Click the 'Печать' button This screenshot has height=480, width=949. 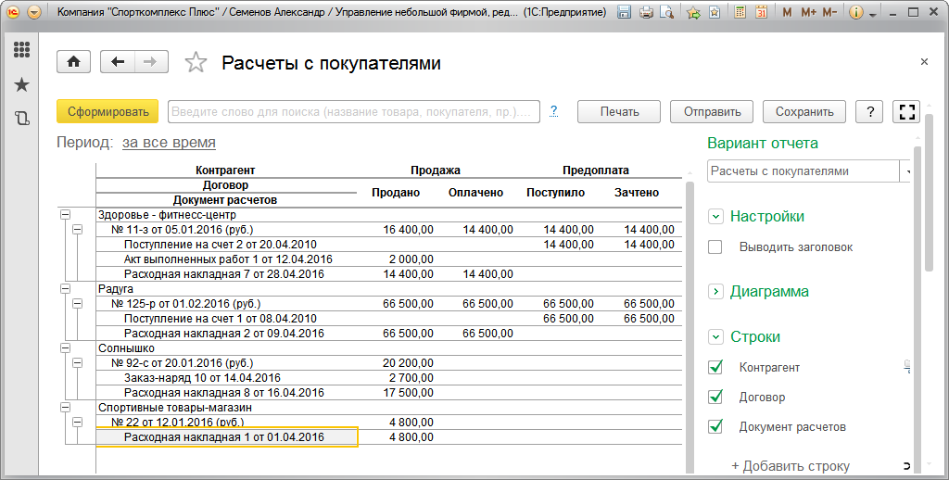click(x=619, y=112)
